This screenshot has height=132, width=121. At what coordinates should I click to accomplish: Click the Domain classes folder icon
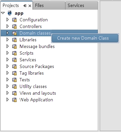(14, 33)
